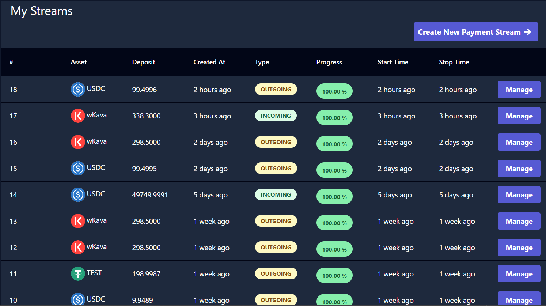The width and height of the screenshot is (546, 306).
Task: Click the wKava icon in stream 13
Action: pos(77,221)
